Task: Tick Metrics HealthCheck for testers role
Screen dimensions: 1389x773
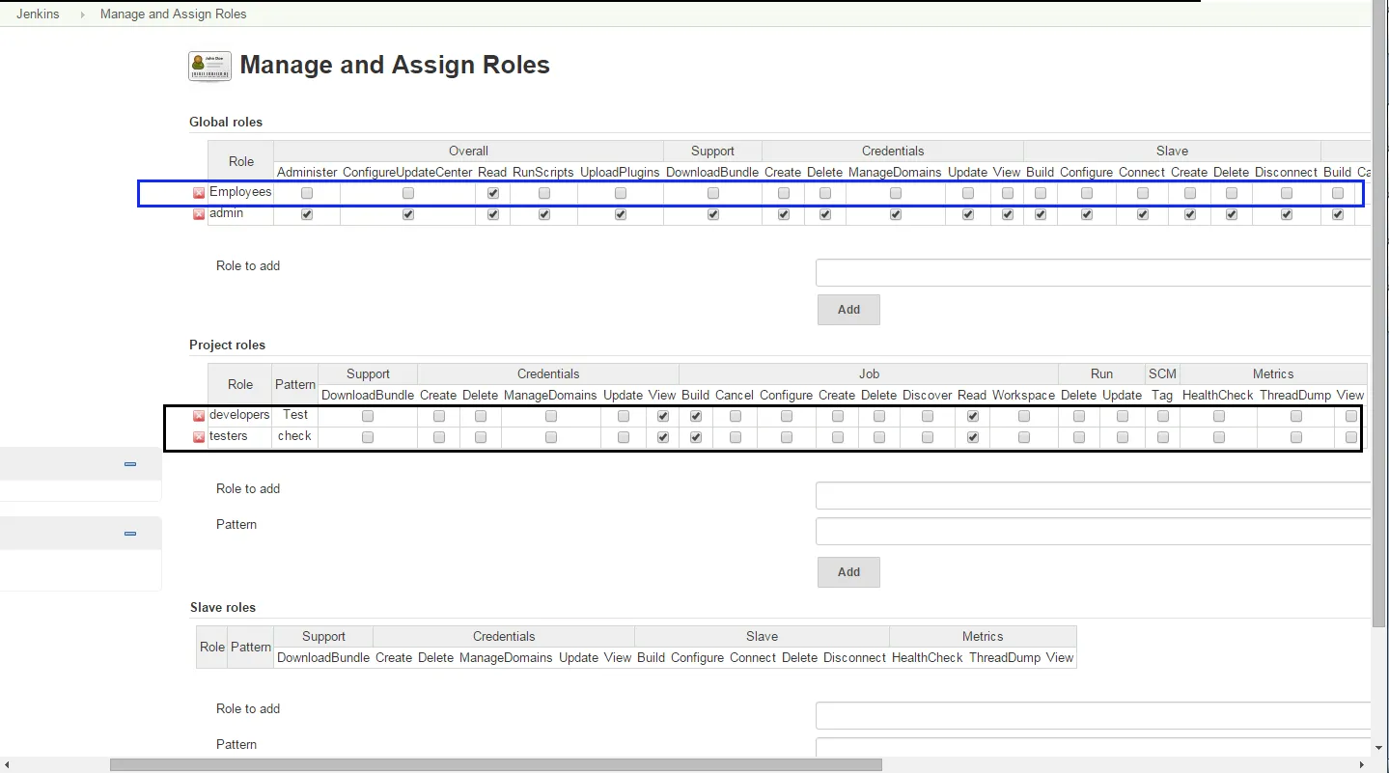Action: 1219,437
